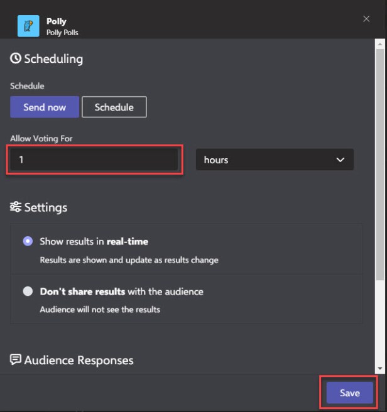This screenshot has width=387, height=412.
Task: Click the sliders icon beside Settings
Action: [x=16, y=207]
